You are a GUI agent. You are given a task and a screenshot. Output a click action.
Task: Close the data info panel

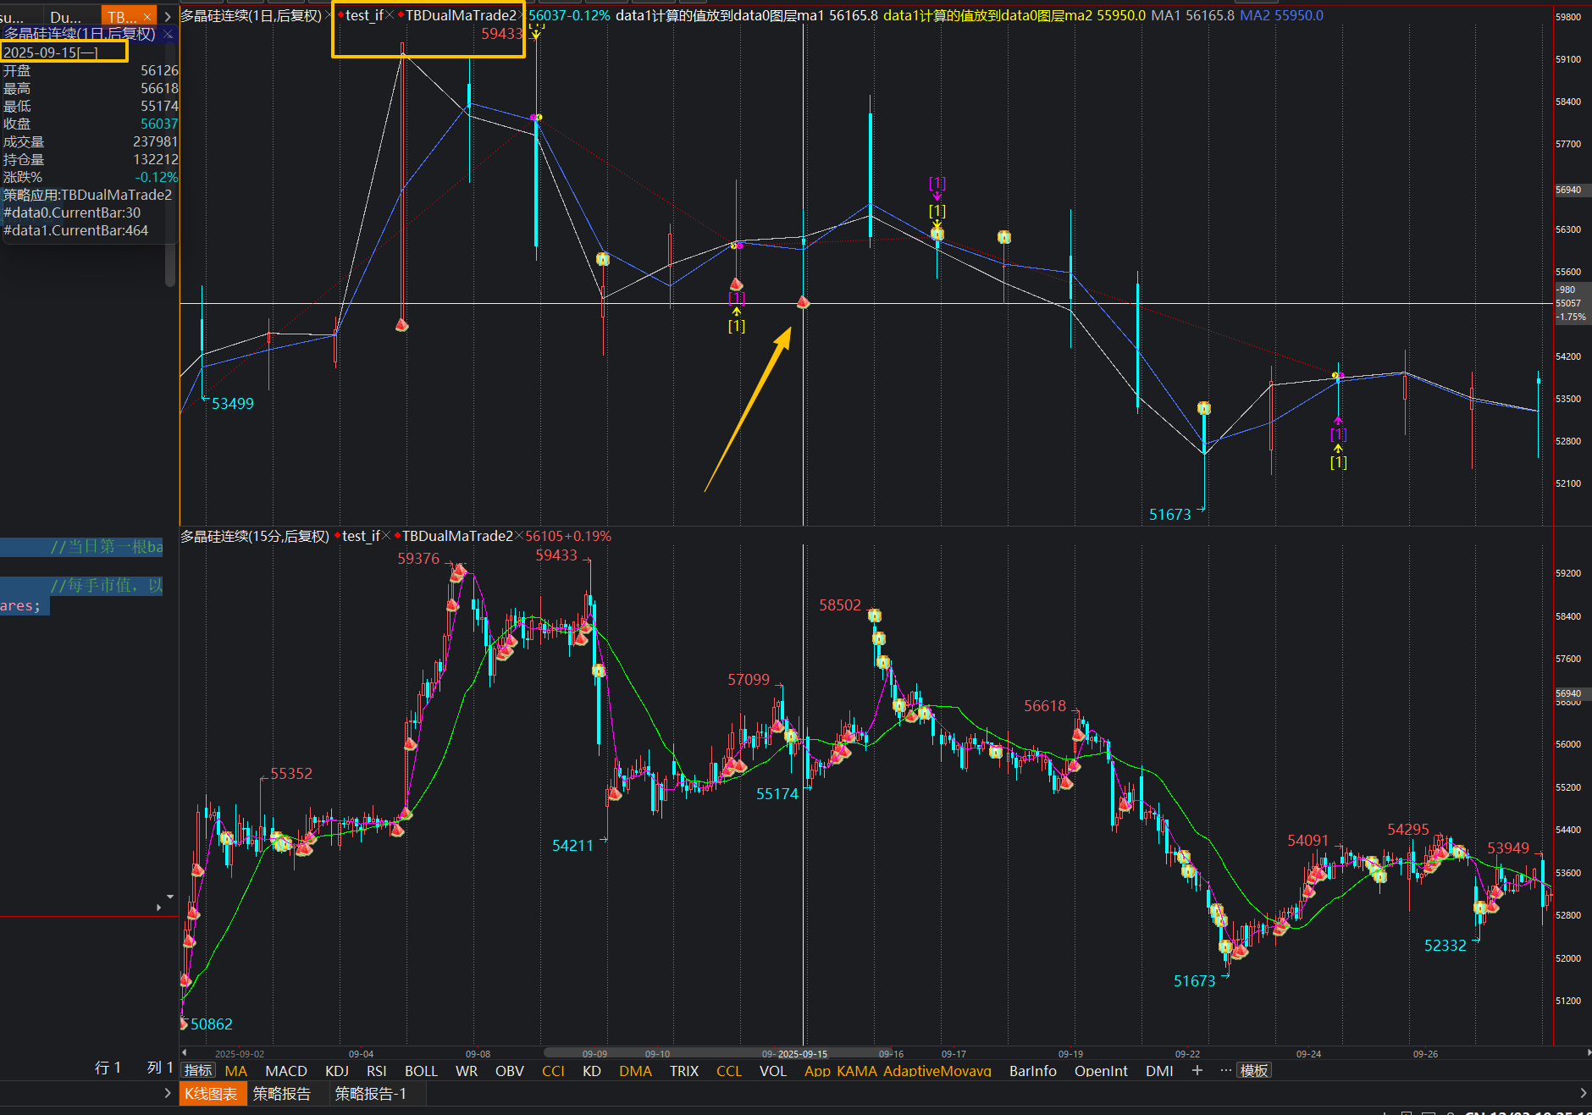(168, 34)
